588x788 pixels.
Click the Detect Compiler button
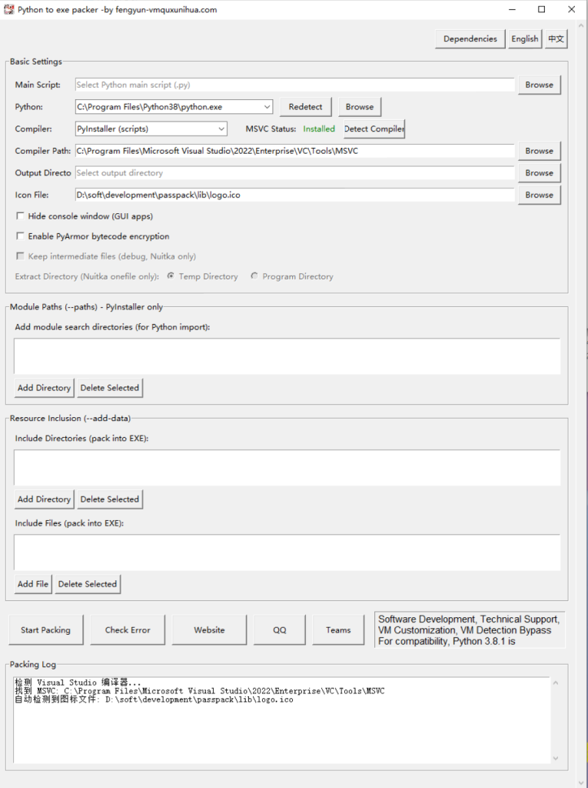[x=374, y=129]
